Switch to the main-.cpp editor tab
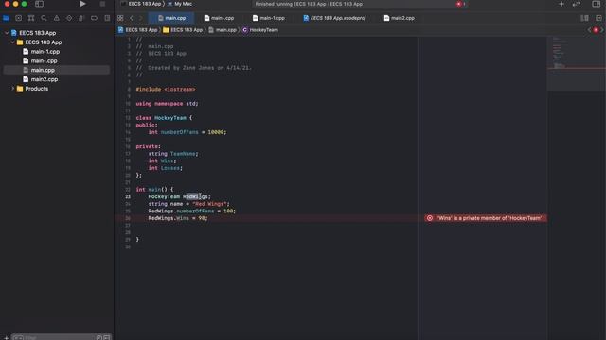Screen dimensions: 606x340 point(219,18)
